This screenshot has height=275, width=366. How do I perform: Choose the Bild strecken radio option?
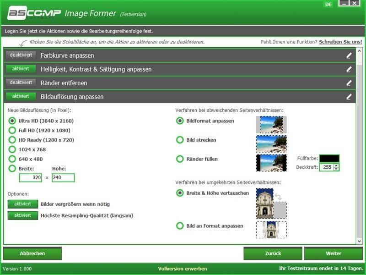pos(180,140)
